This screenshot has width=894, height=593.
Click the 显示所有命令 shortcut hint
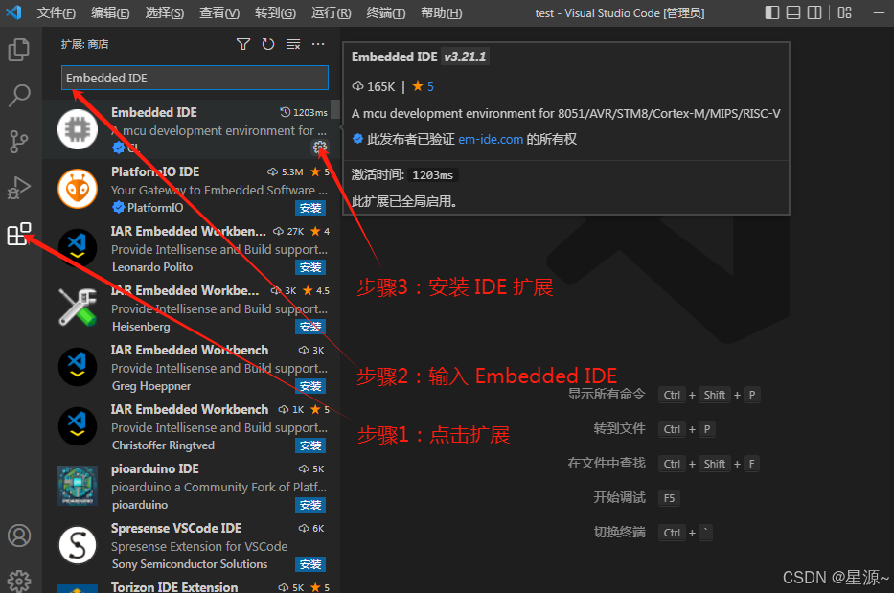click(607, 394)
